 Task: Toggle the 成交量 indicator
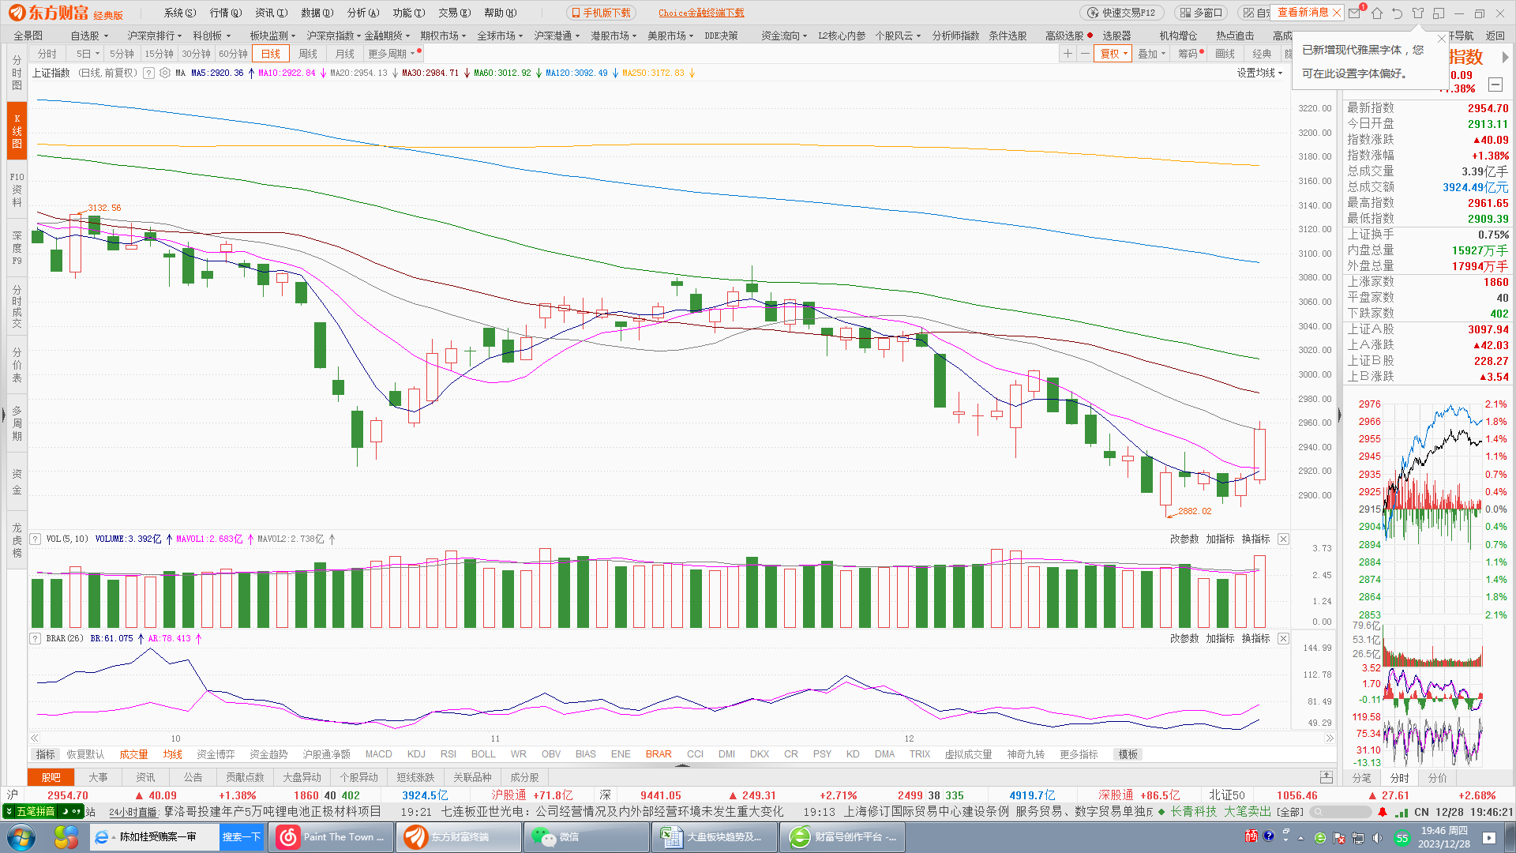133,754
